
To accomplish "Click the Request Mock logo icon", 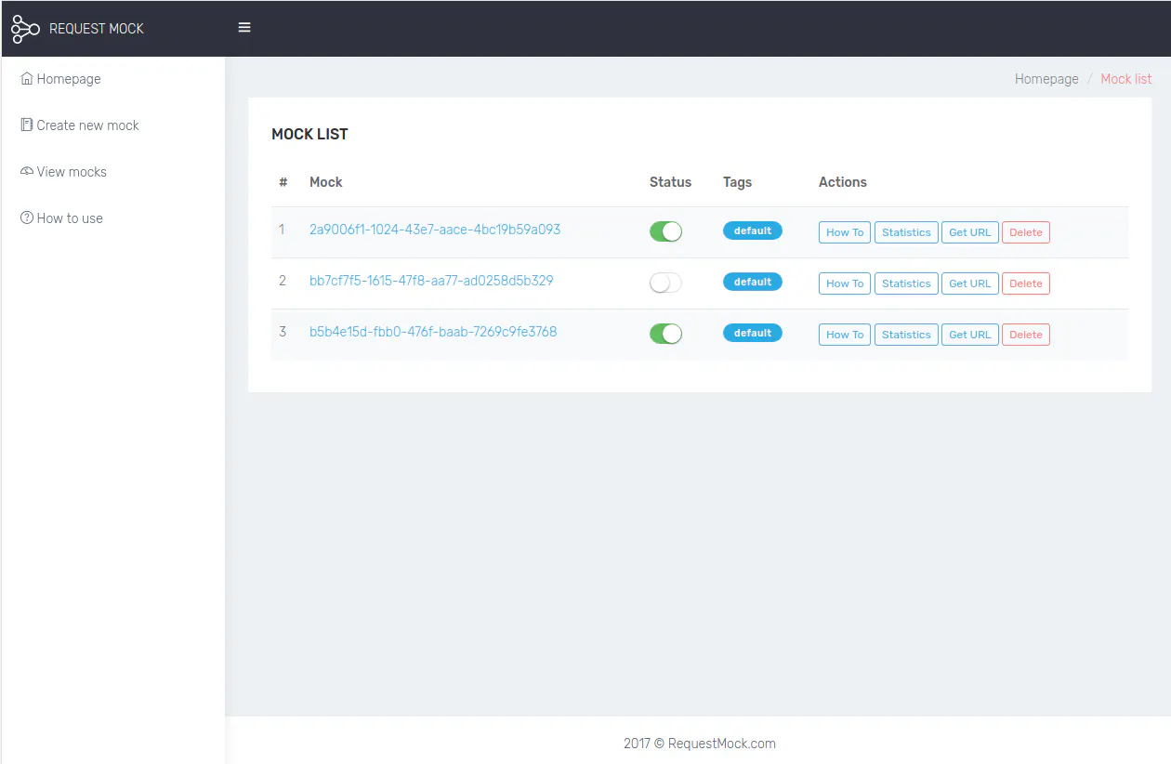I will tap(25, 29).
